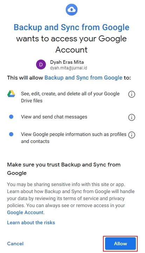The image size is (145, 253).
Task: Click the 'Make sure you trust' heading
Action: pyautogui.click(x=64, y=169)
